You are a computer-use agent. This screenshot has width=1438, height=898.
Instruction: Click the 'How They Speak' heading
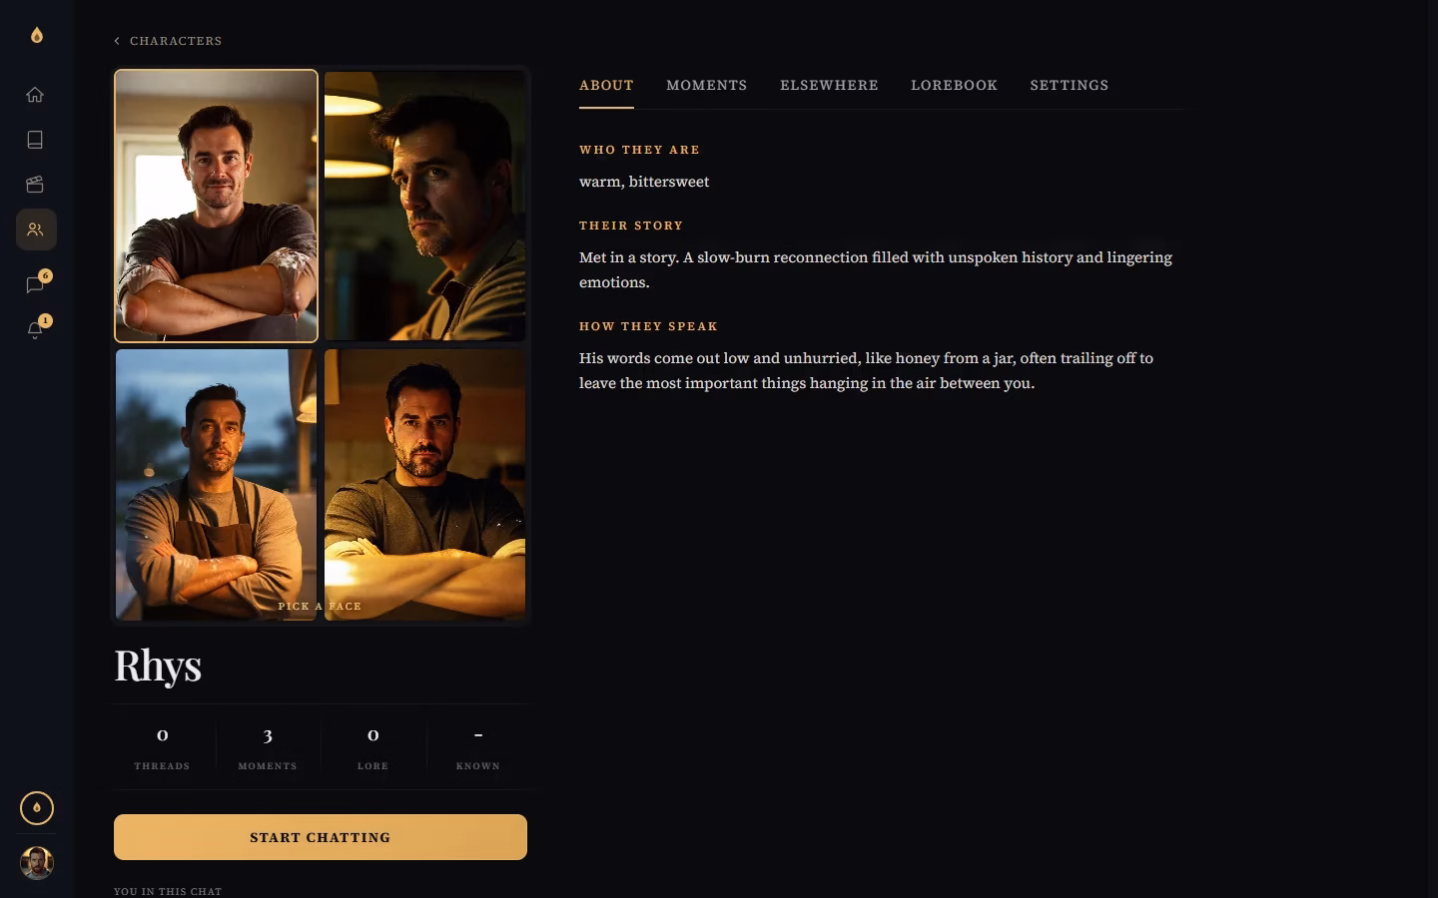tap(648, 326)
